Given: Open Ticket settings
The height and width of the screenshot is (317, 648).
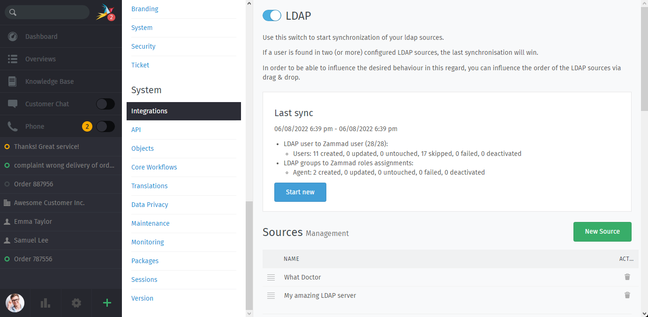Looking at the screenshot, I should coord(140,65).
